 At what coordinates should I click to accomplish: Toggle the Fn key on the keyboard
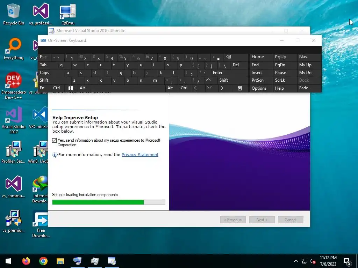tap(44, 88)
